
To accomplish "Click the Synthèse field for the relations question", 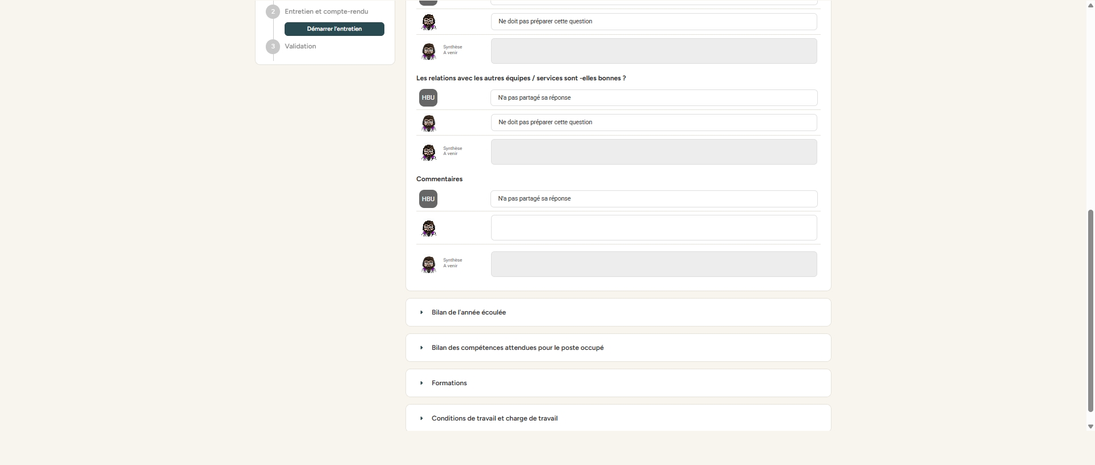I will [654, 152].
